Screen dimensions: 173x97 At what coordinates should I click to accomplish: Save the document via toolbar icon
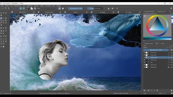pyautogui.click(x=9, y=8)
